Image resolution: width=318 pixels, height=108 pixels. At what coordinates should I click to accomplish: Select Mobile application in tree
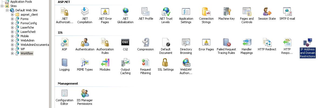pyautogui.click(x=25, y=36)
